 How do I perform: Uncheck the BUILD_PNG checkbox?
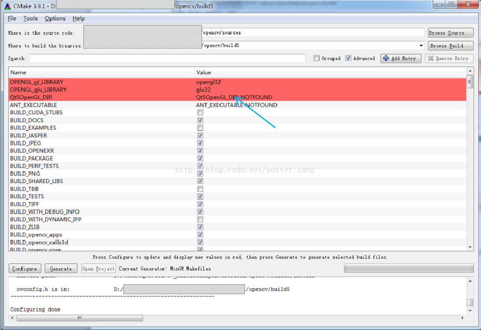point(200,173)
